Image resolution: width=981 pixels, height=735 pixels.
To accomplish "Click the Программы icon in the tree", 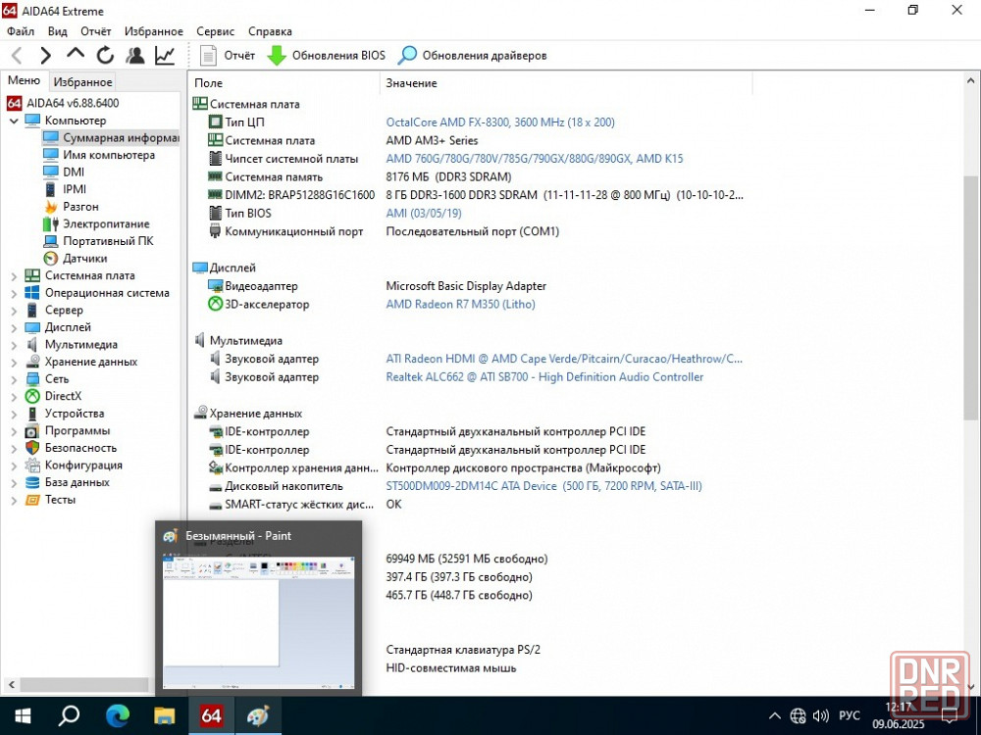I will click(x=32, y=430).
